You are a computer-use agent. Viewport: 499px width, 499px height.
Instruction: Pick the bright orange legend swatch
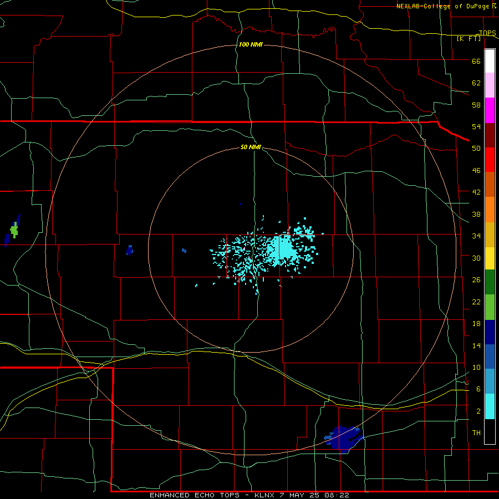tap(490, 210)
